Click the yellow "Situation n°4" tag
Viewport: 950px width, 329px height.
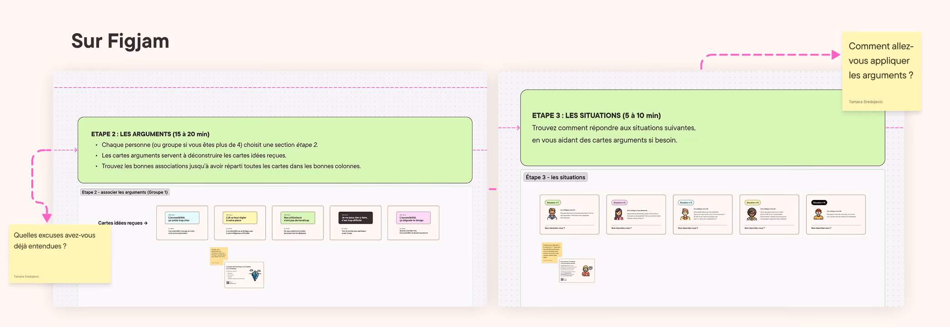tap(753, 203)
